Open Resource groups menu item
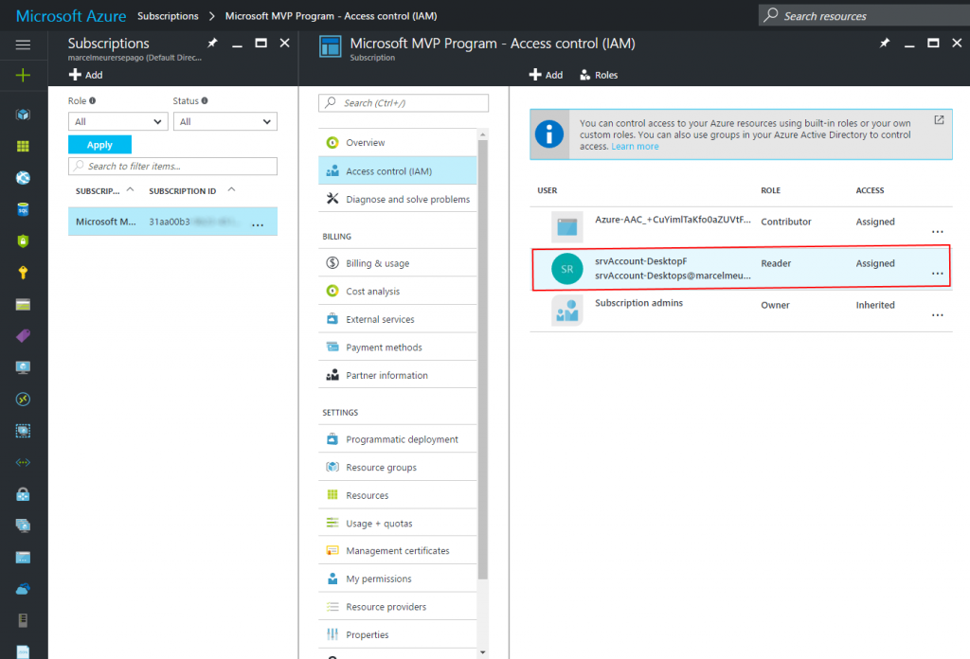Screen dimensions: 970x659 (397, 468)
